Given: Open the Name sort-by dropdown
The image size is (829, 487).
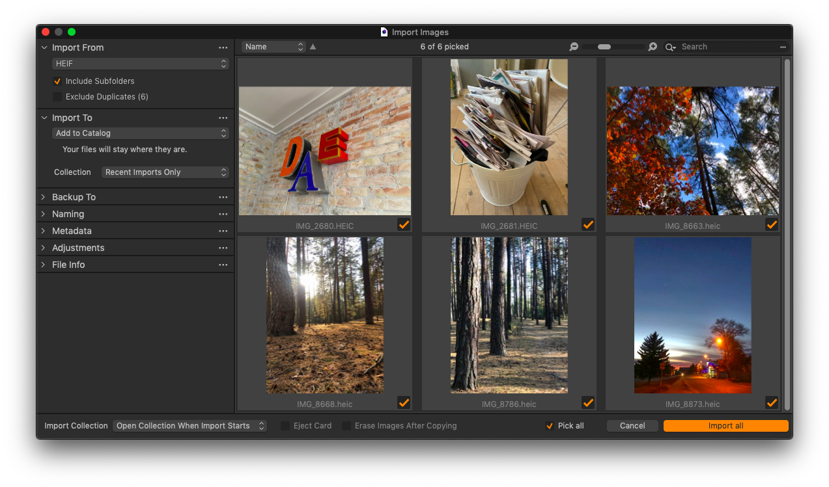Looking at the screenshot, I should [274, 47].
